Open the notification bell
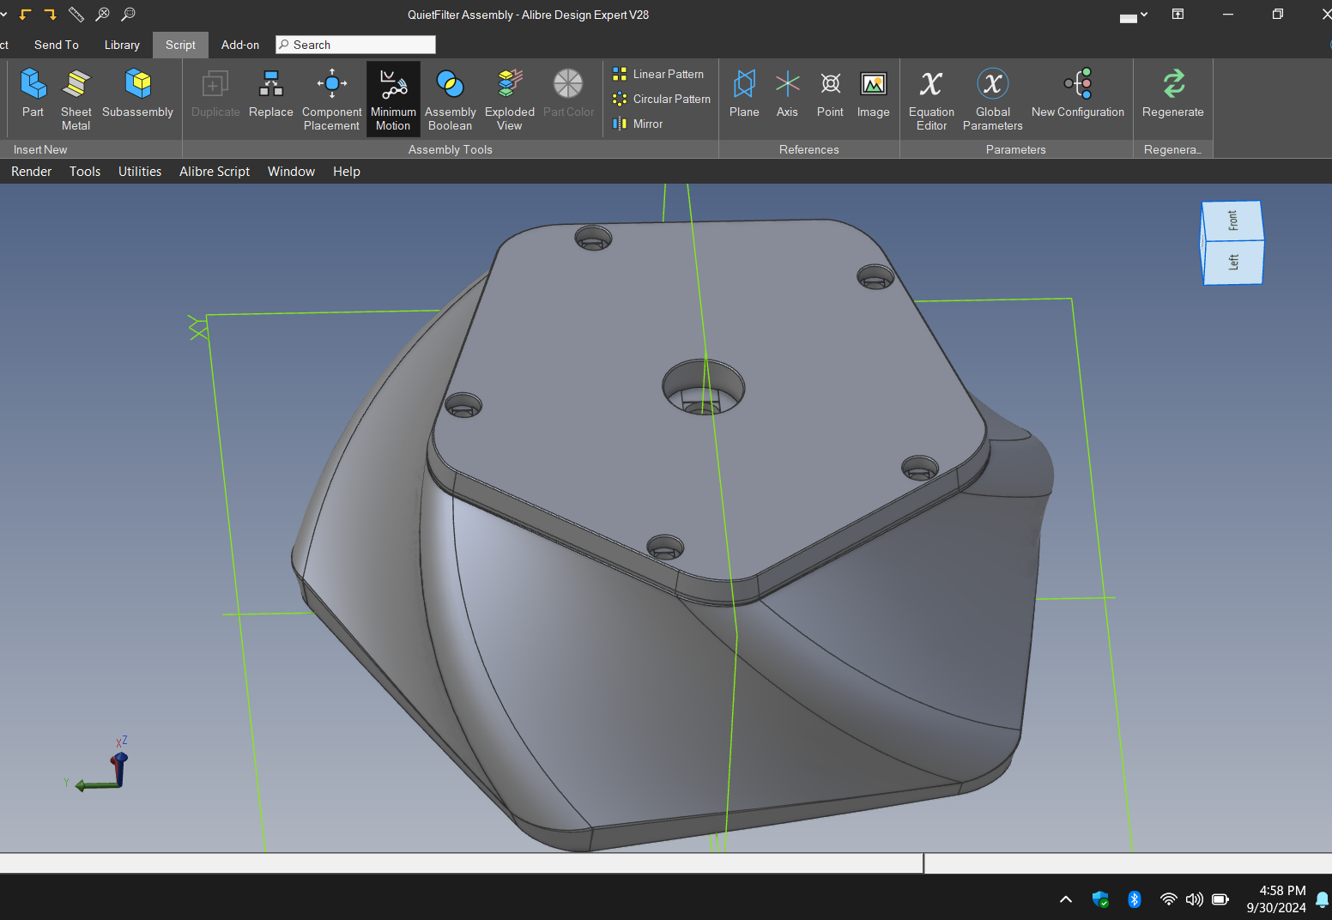Viewport: 1332px width, 920px height. coord(1323,899)
